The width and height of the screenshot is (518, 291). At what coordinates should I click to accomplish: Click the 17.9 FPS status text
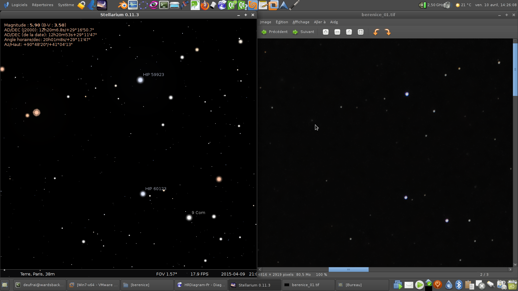199,274
